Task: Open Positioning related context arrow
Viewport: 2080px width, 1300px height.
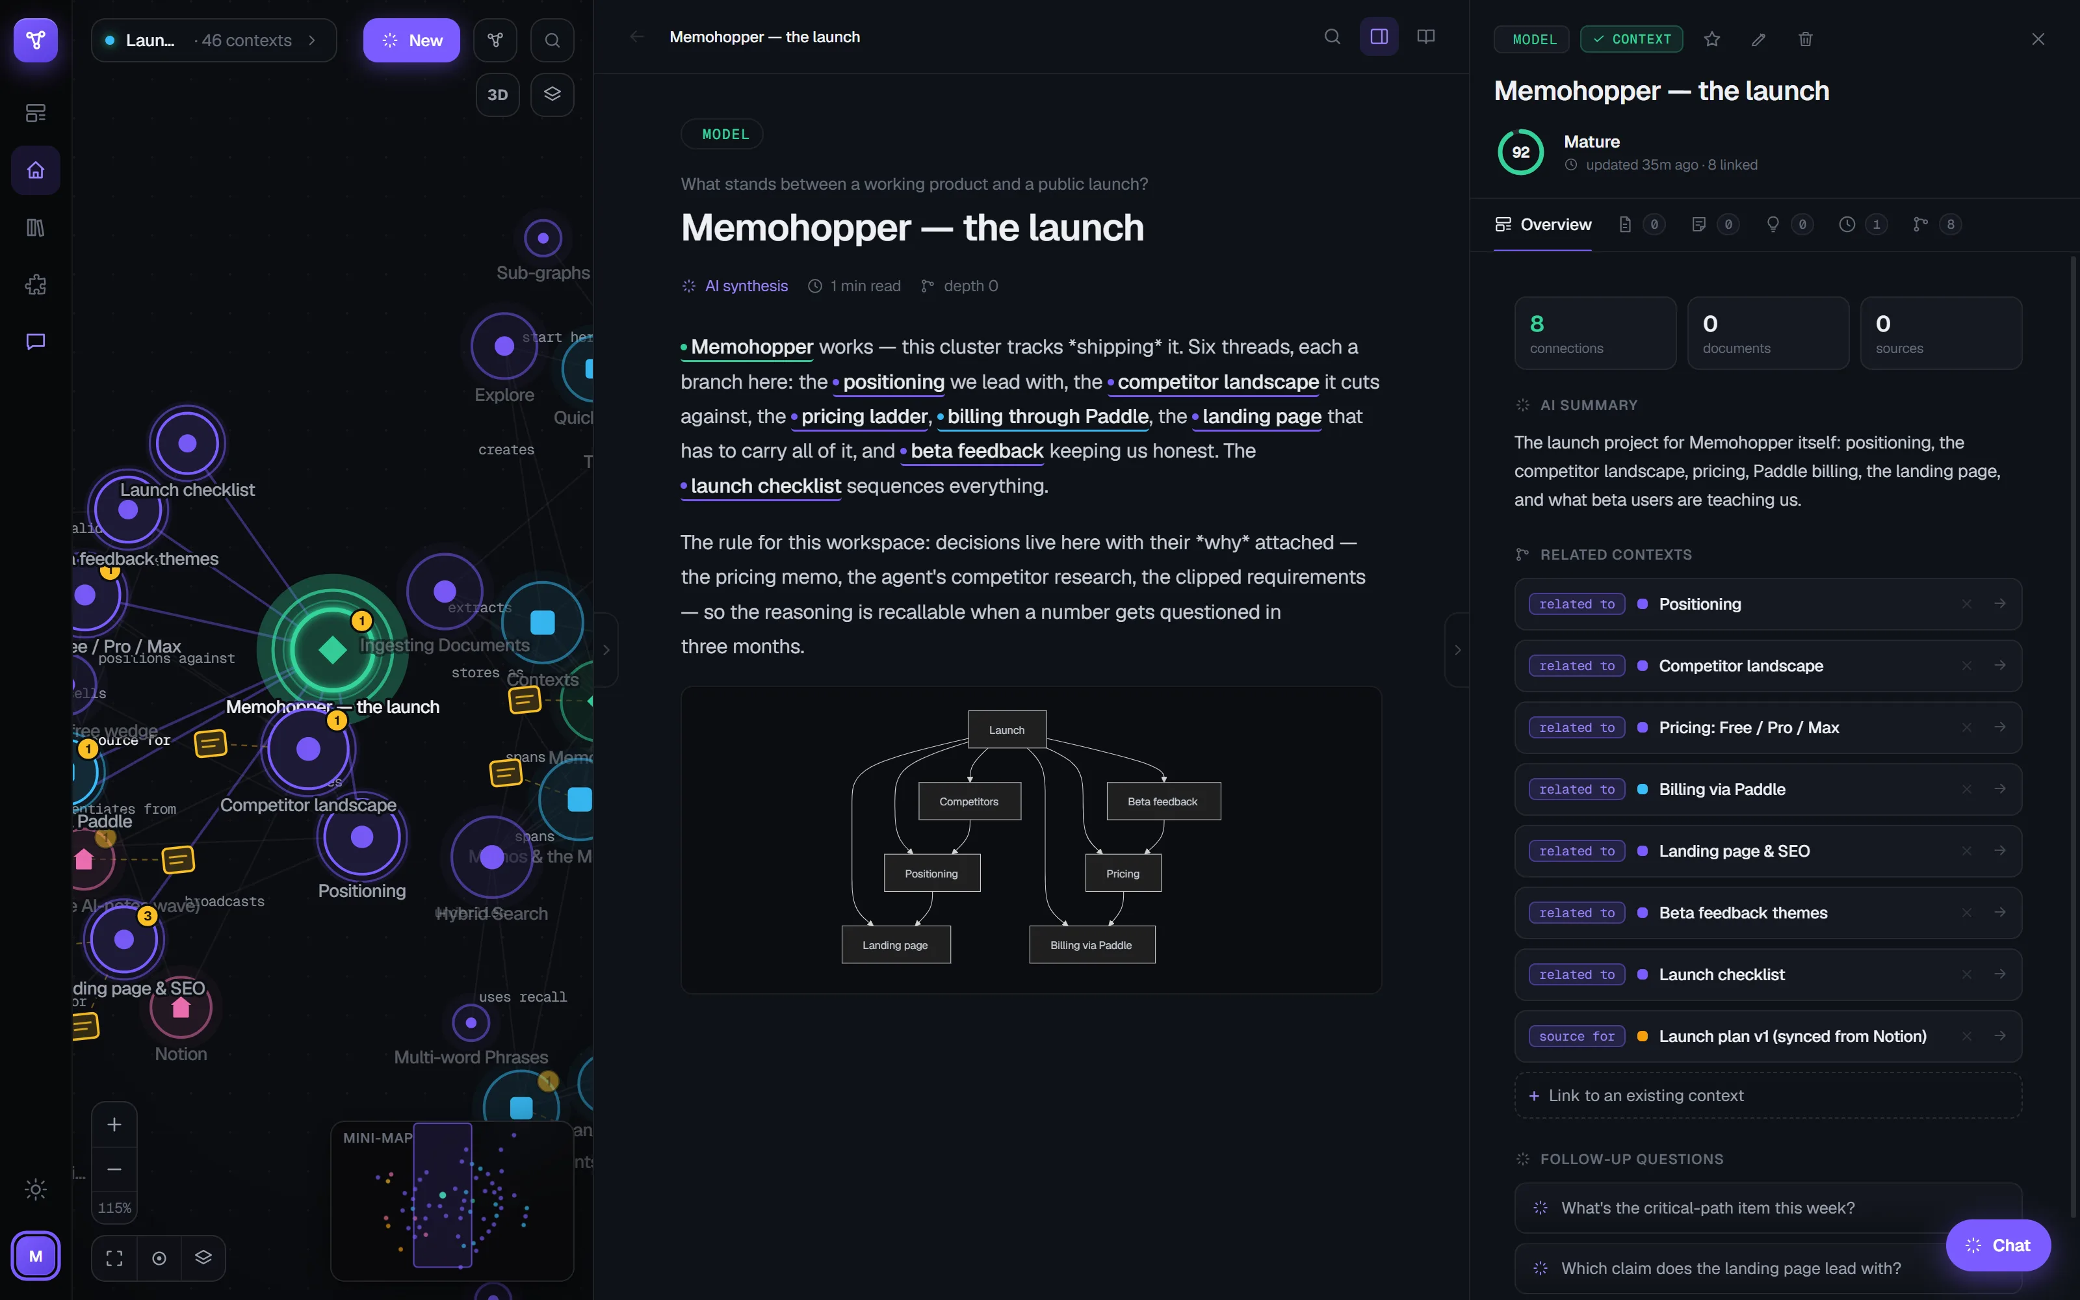Action: click(2000, 604)
